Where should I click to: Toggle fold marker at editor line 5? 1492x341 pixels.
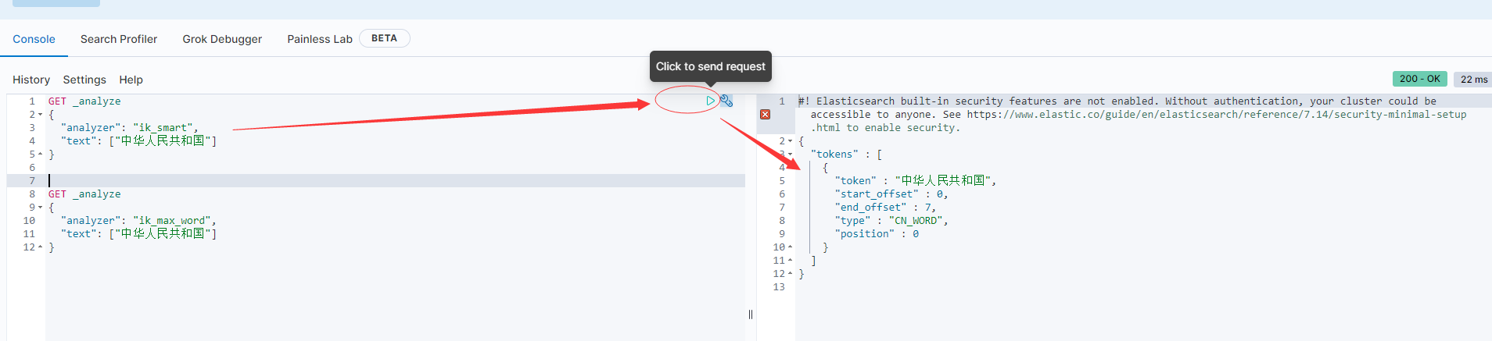(40, 155)
